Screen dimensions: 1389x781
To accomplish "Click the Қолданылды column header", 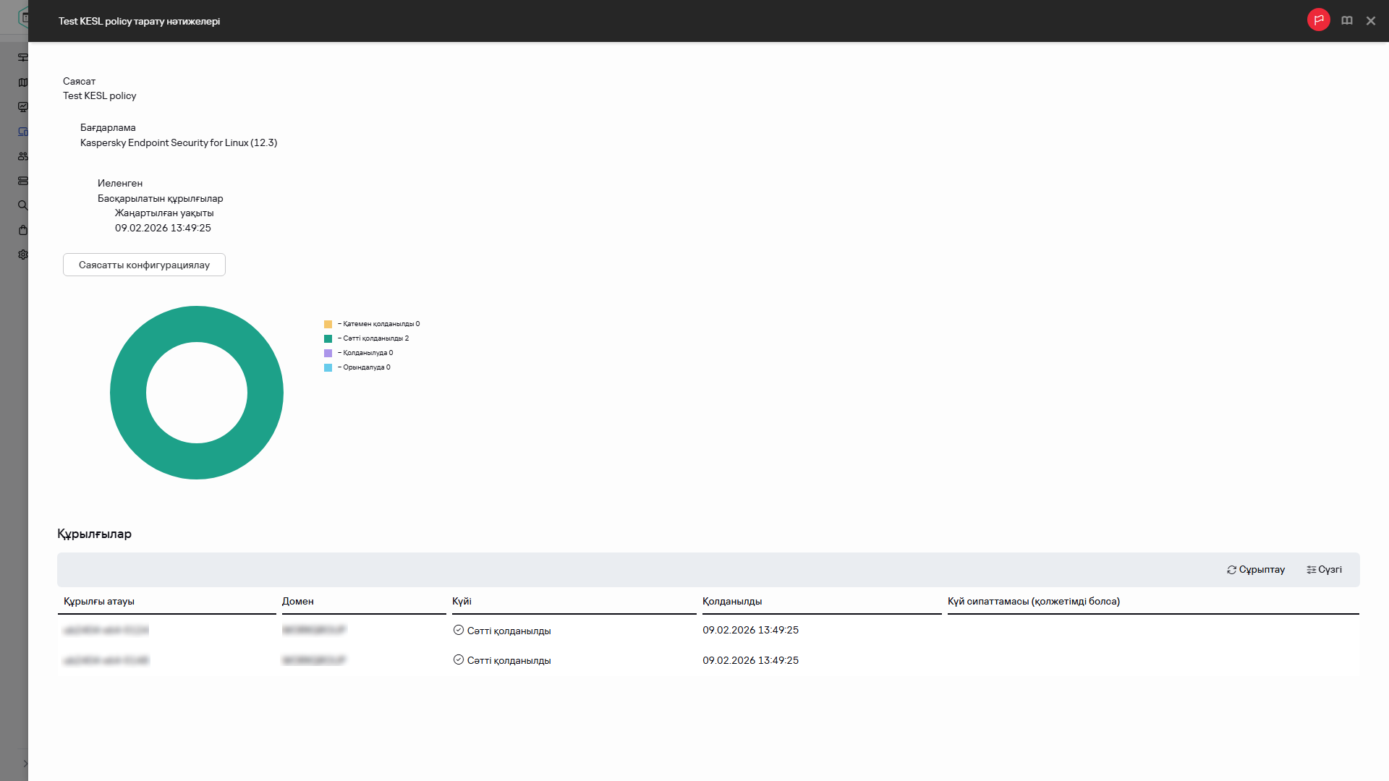I will 731,601.
